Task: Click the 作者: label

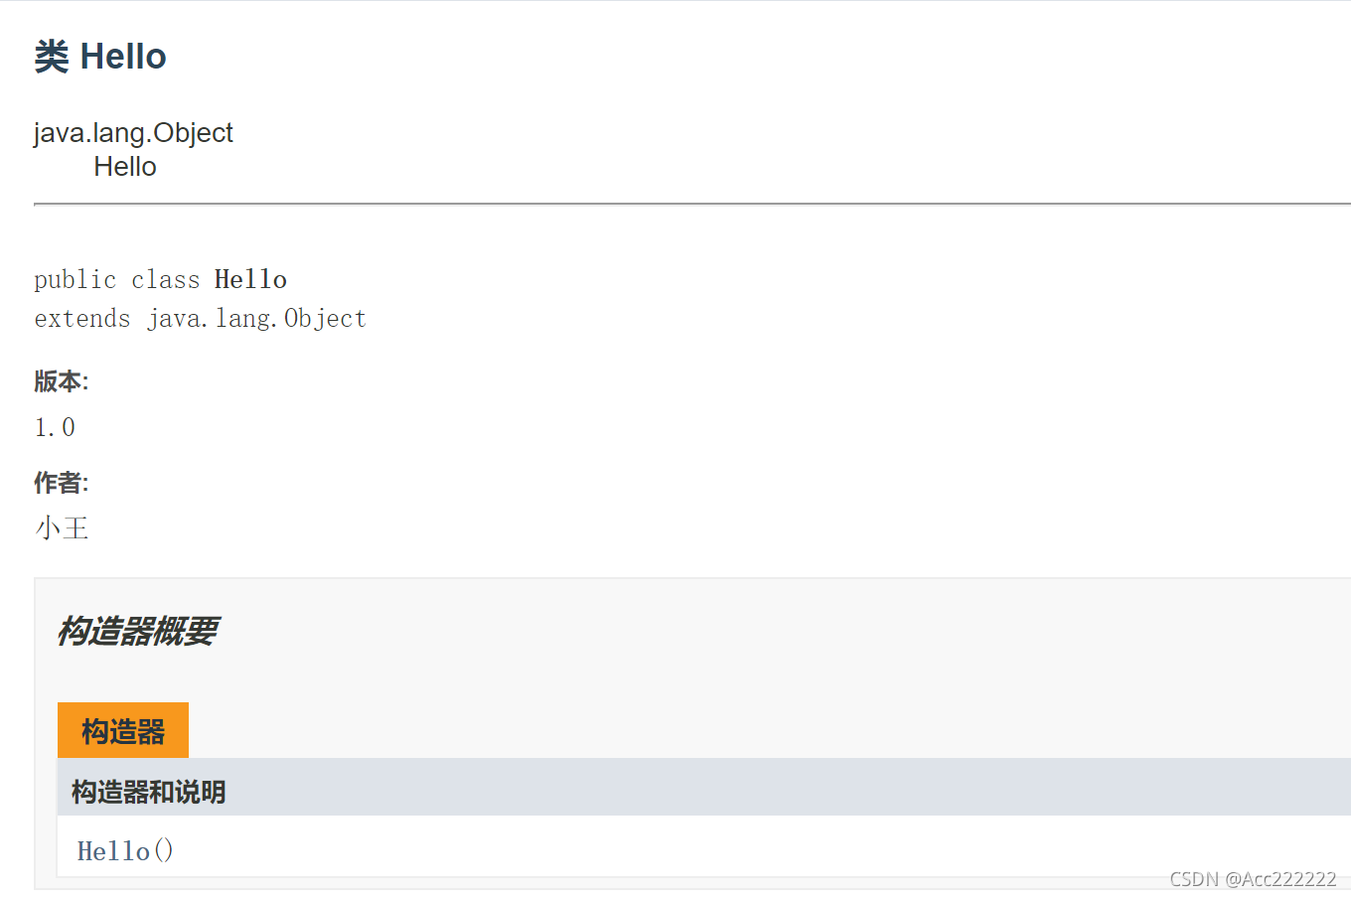Action: tap(62, 483)
